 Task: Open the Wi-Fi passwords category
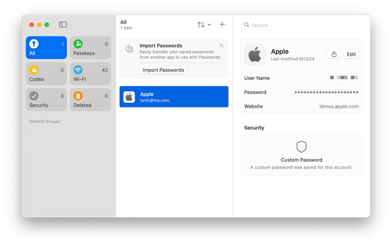[91, 73]
